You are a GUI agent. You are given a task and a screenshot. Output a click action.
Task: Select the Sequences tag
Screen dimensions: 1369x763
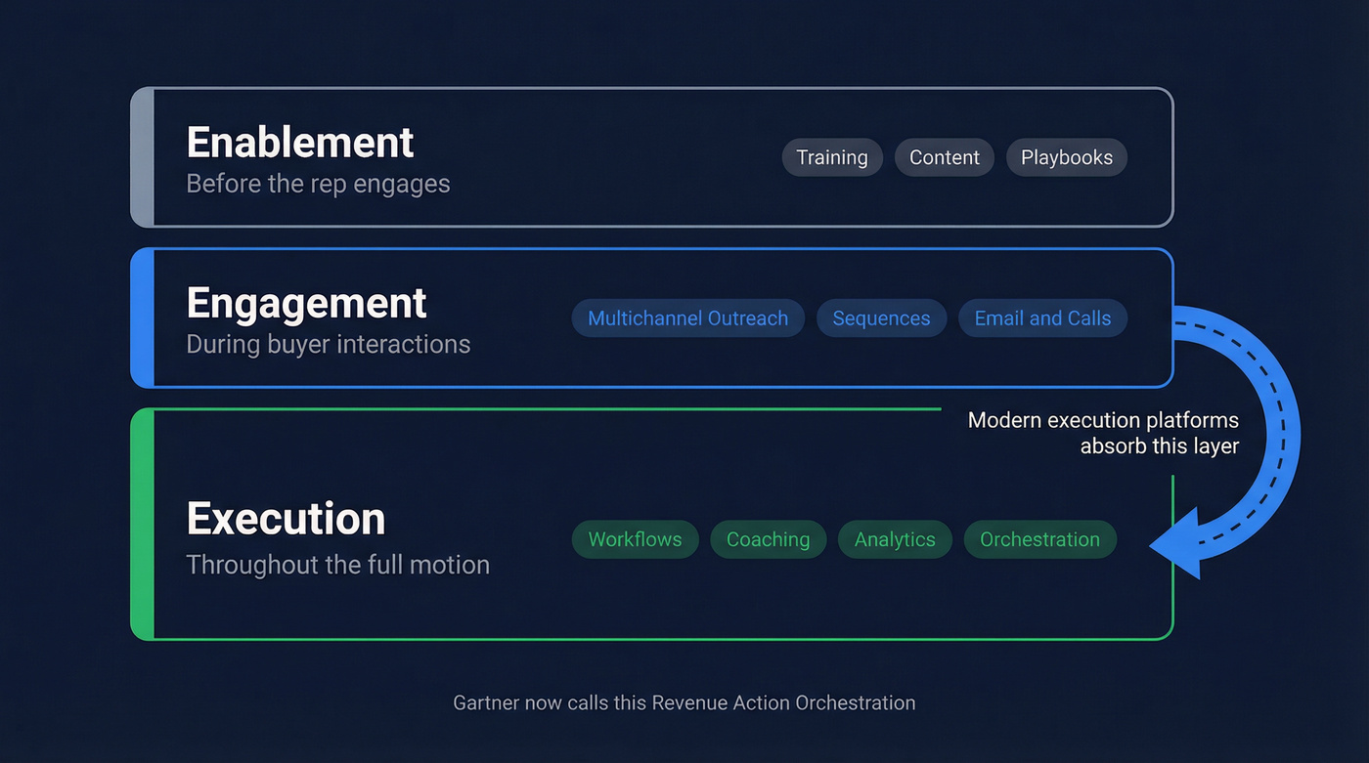pos(881,318)
